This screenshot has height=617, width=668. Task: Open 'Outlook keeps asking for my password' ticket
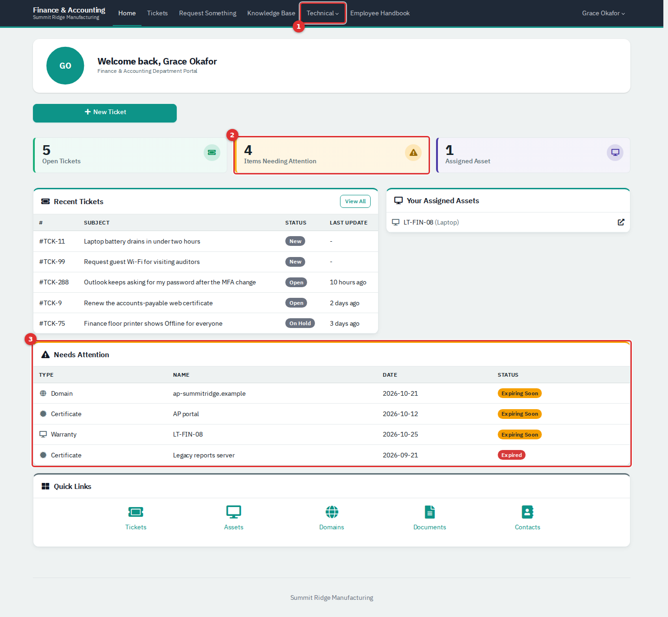170,282
